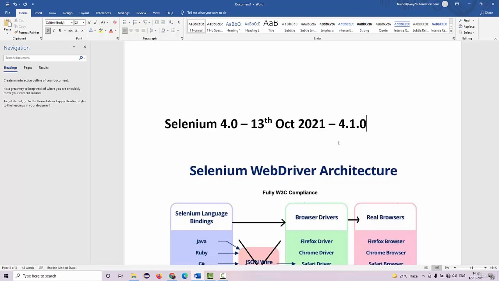The image size is (499, 281).
Task: Increase font size with grow font icon
Action: (x=89, y=22)
